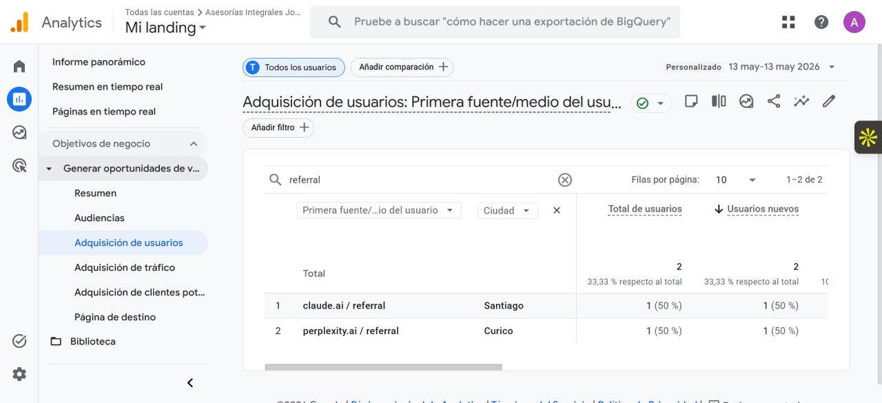882x403 pixels.
Task: Open the Ciudad dimension dropdown
Action: point(507,210)
